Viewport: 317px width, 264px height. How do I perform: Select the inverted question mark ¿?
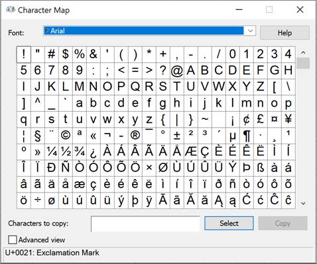pos(94,152)
